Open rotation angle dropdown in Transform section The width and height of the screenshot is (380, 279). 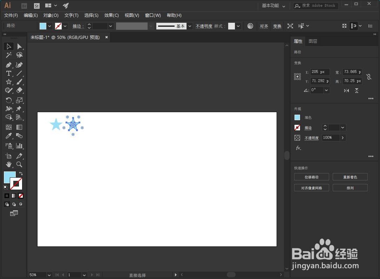(326, 90)
